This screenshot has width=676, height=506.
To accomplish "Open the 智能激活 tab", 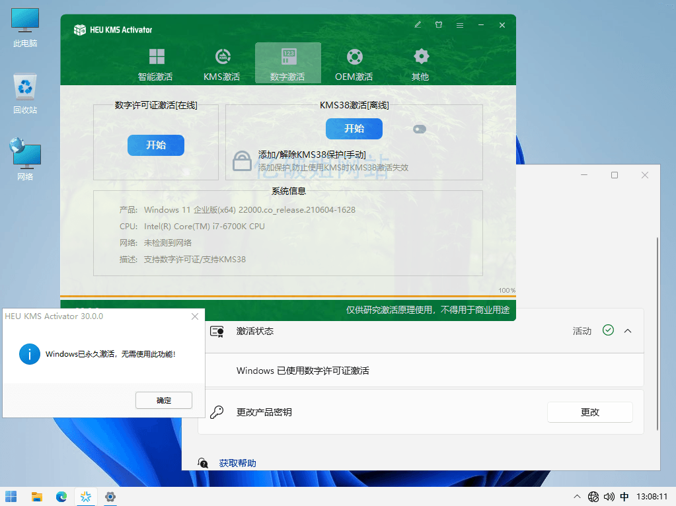I will pos(155,64).
